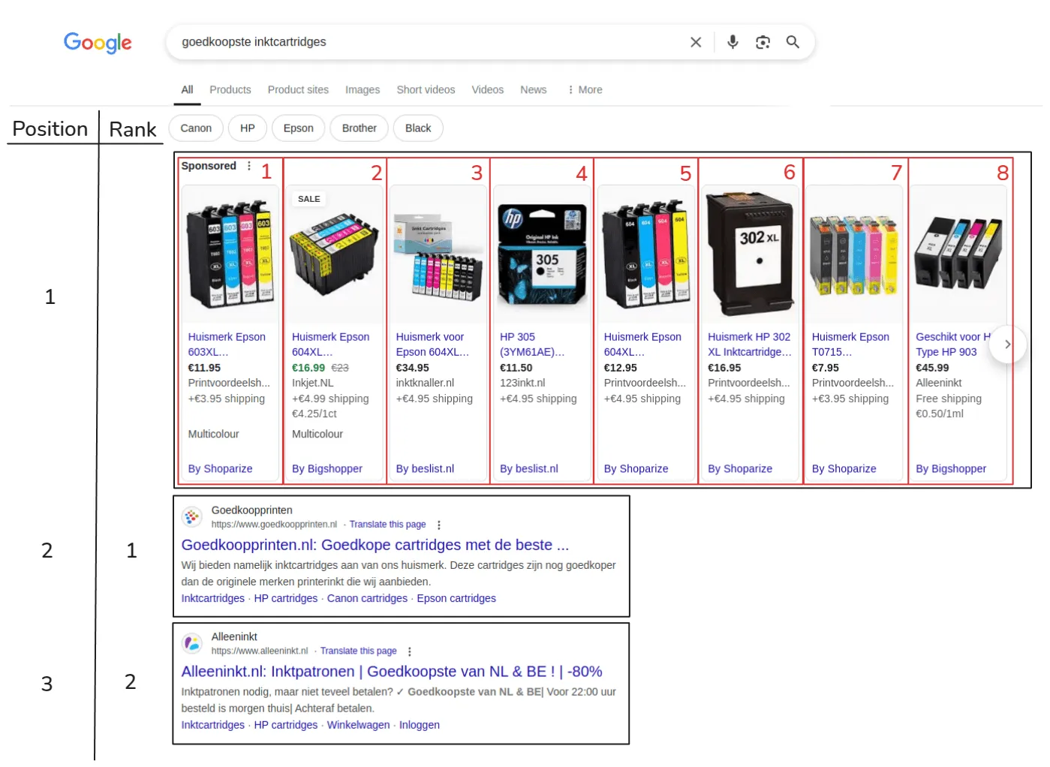The width and height of the screenshot is (1050, 767).
Task: Click the search magnifying glass icon
Action: click(793, 42)
